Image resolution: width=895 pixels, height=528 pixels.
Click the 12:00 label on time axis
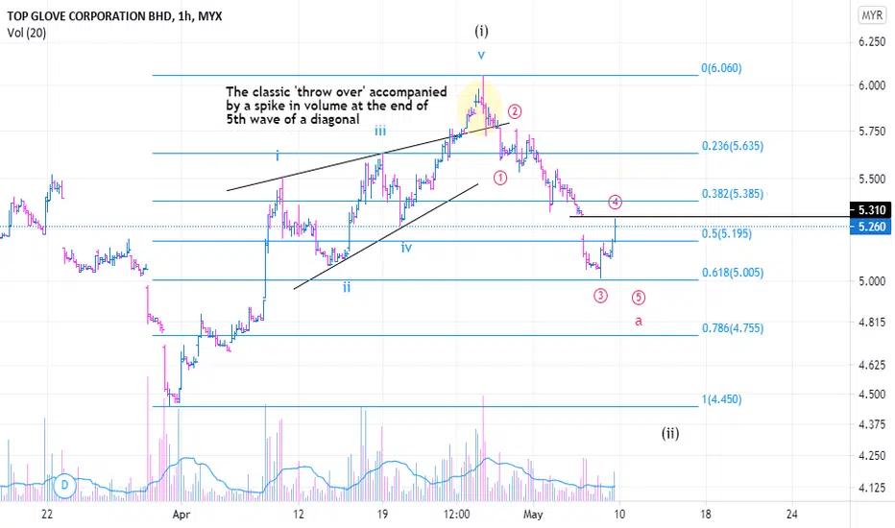click(x=457, y=515)
